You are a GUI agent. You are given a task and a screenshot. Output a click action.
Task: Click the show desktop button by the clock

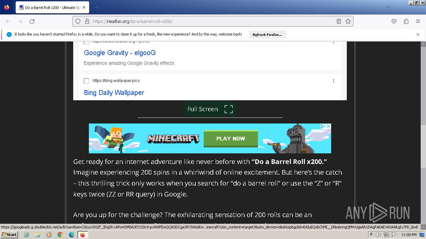point(422,235)
